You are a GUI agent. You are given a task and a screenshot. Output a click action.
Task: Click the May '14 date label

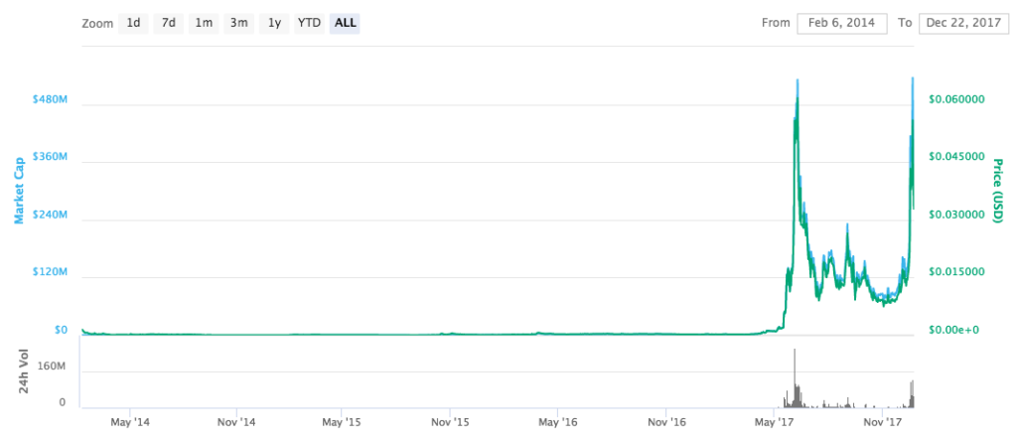click(130, 422)
